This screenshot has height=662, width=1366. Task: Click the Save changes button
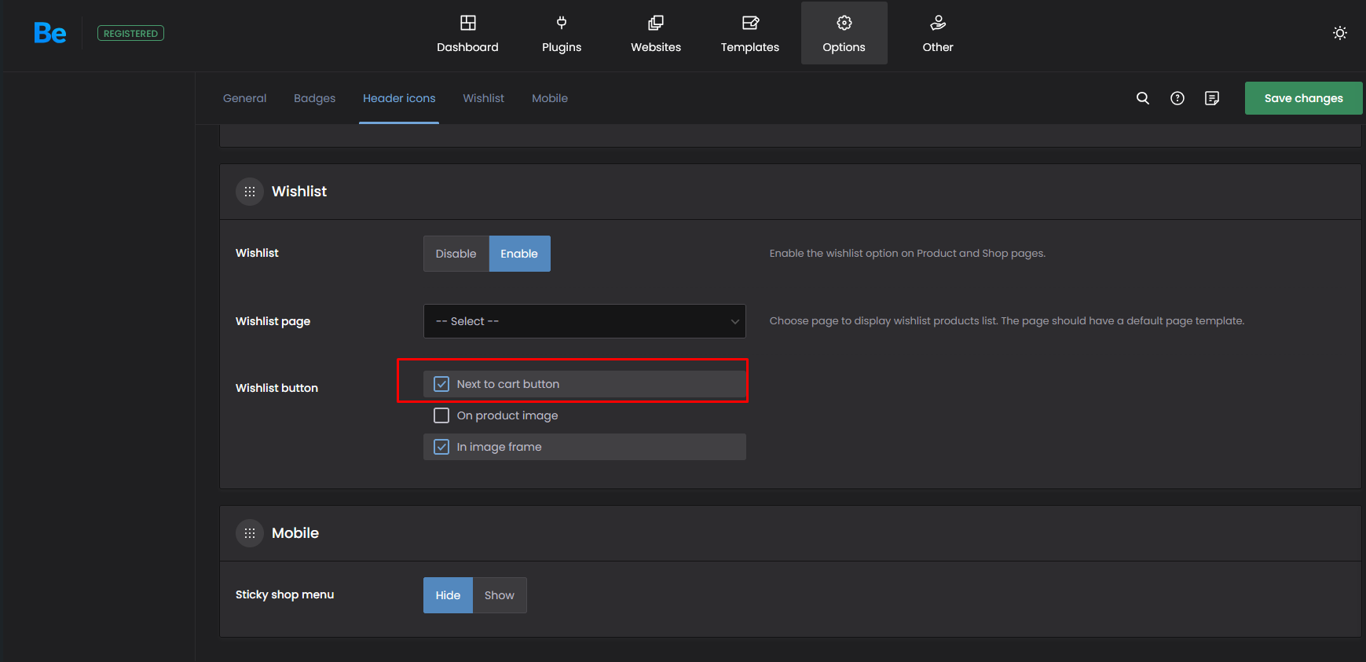[1304, 98]
